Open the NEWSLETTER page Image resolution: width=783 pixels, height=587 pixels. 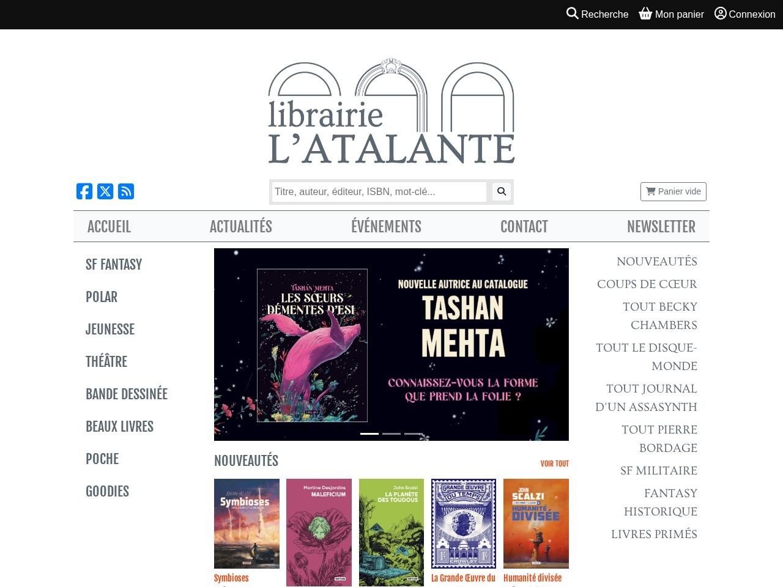[x=661, y=226]
